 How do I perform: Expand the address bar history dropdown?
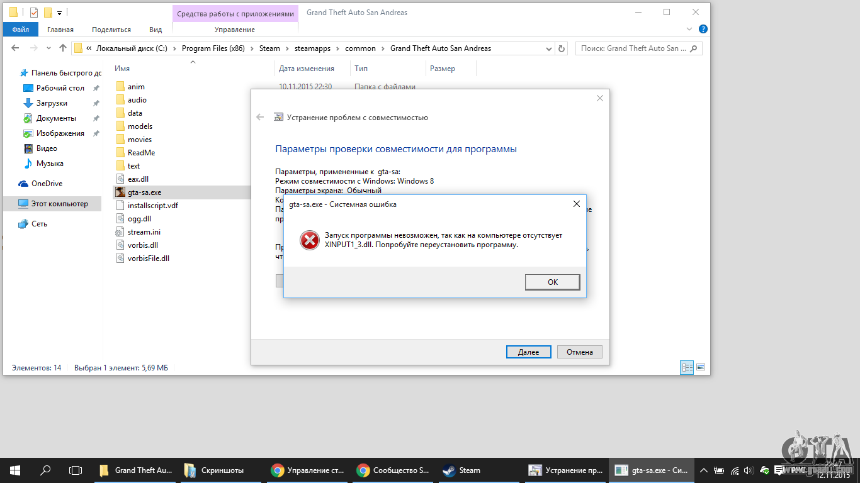click(x=550, y=48)
